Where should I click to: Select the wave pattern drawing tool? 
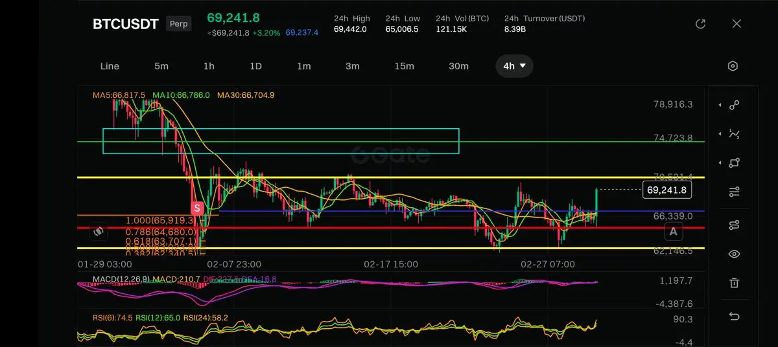point(734,134)
